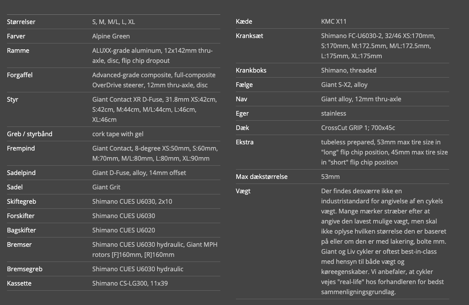Click the 'Ramme' spec label
The image size is (469, 305).
coord(18,50)
